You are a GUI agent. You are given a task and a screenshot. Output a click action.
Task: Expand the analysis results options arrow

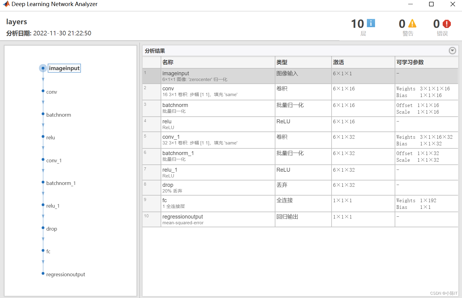pos(452,50)
